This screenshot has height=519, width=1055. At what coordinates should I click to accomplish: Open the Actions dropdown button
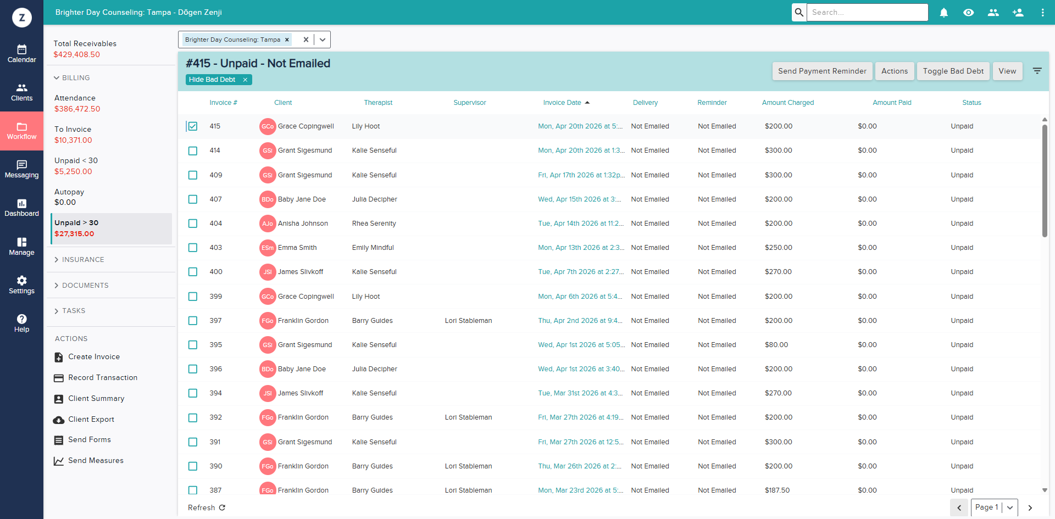click(895, 71)
